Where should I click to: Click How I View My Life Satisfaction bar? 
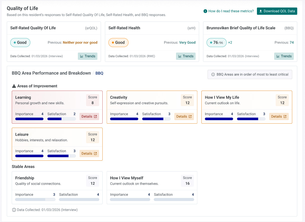pos(251,119)
